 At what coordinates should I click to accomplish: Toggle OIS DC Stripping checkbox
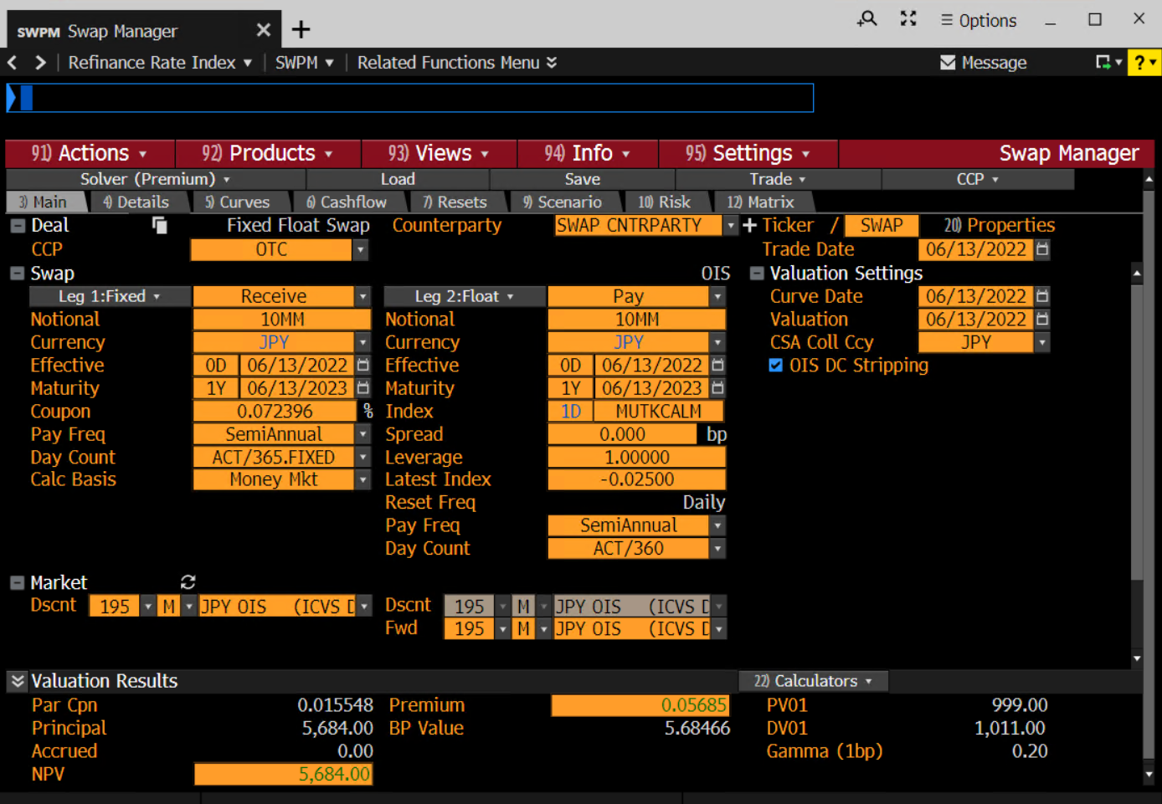coord(776,366)
